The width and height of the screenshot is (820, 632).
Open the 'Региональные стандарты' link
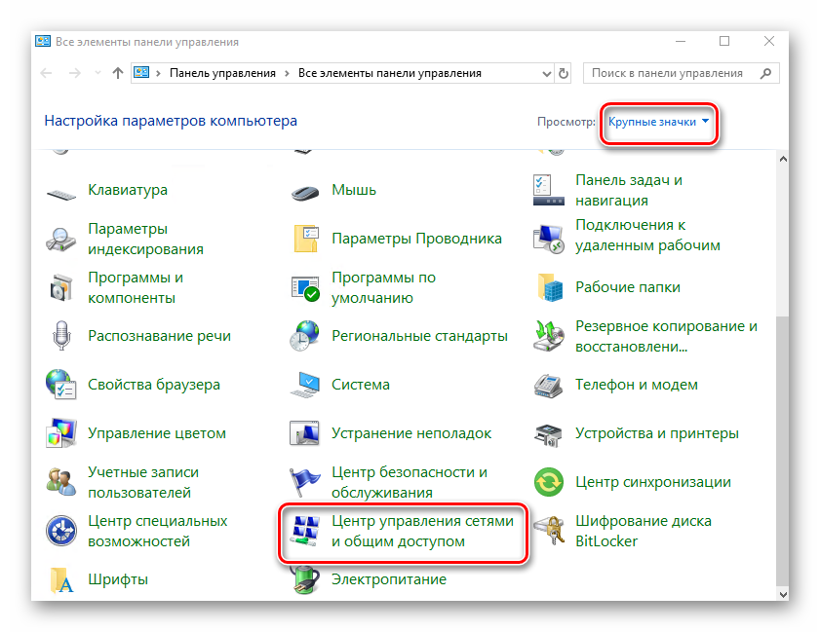point(419,336)
